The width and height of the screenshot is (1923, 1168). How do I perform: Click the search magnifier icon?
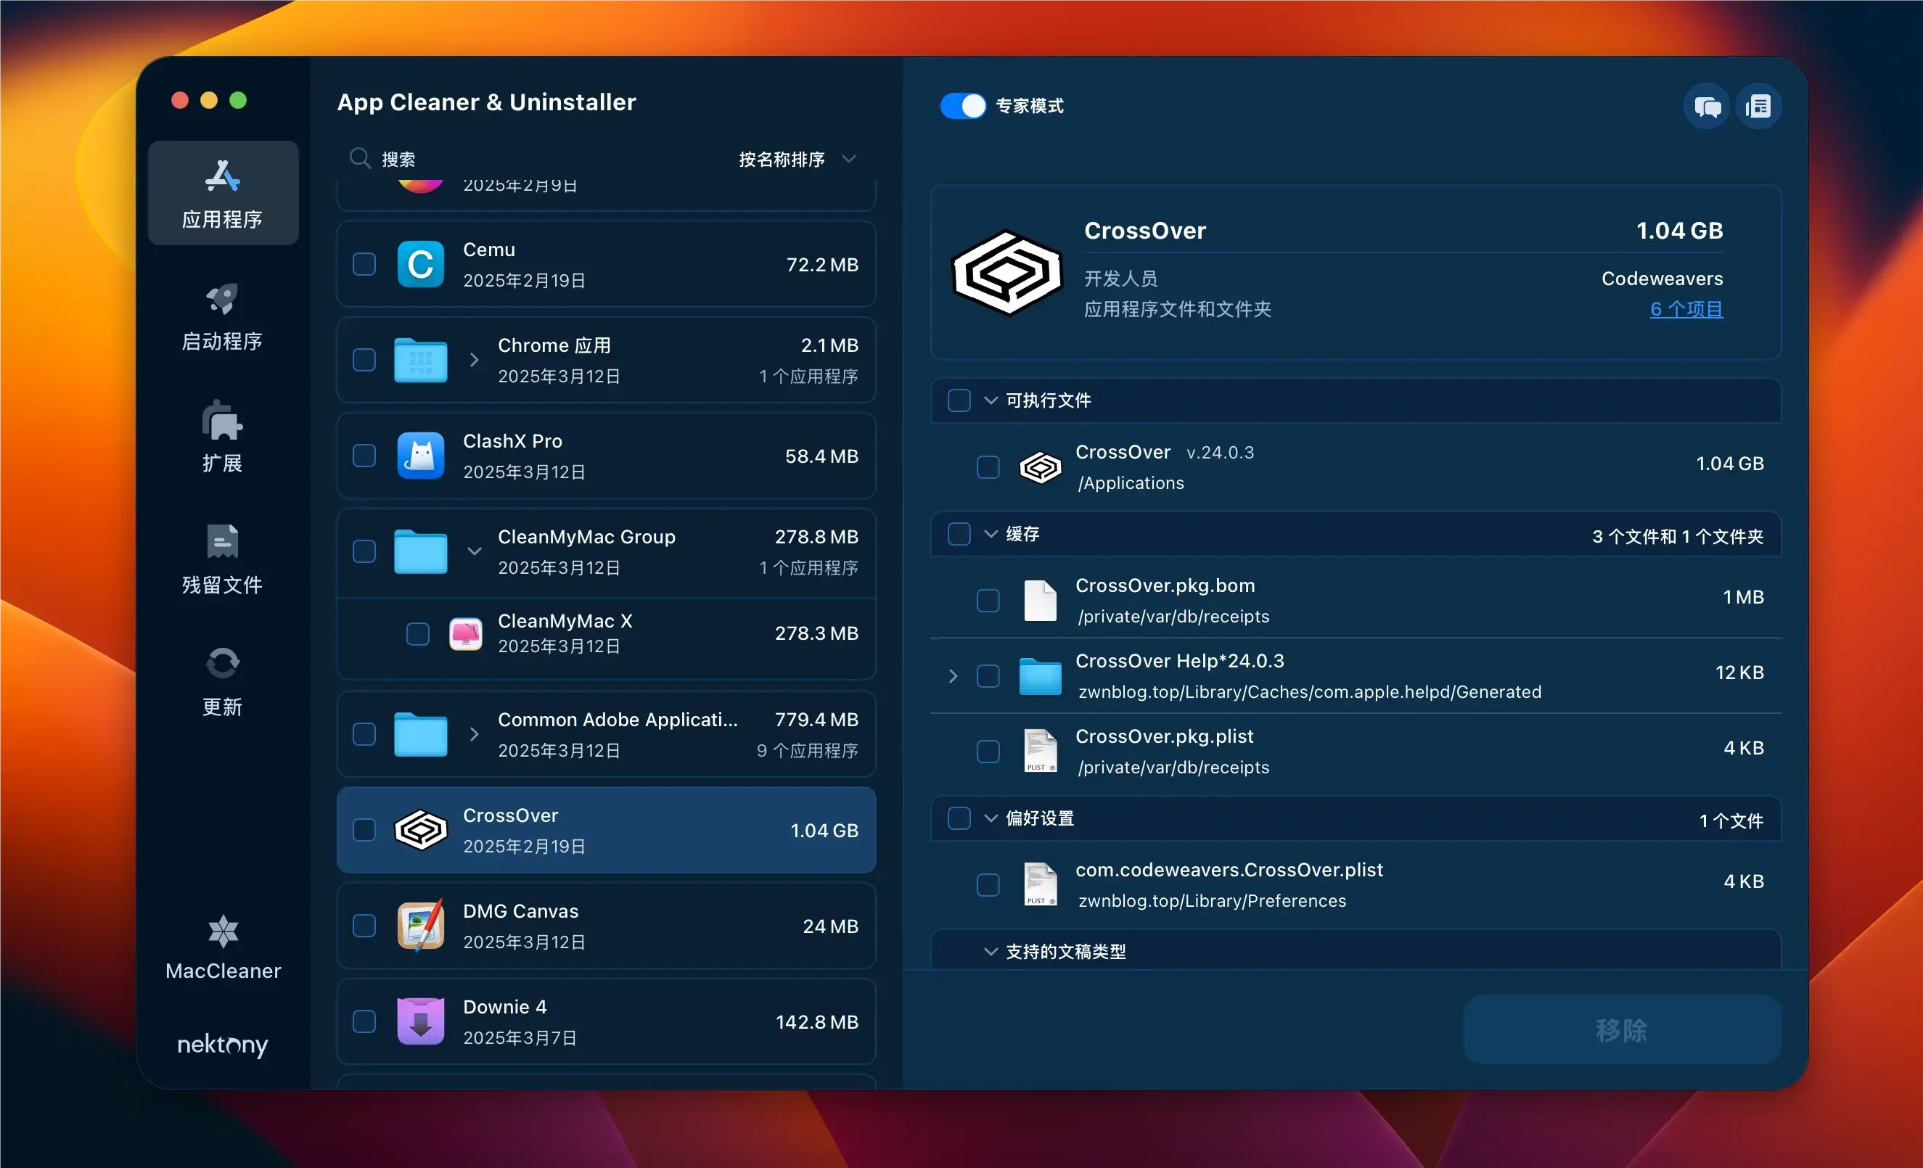(x=360, y=158)
